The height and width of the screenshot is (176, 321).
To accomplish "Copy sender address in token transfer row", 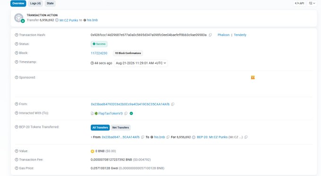I will click(143, 137).
